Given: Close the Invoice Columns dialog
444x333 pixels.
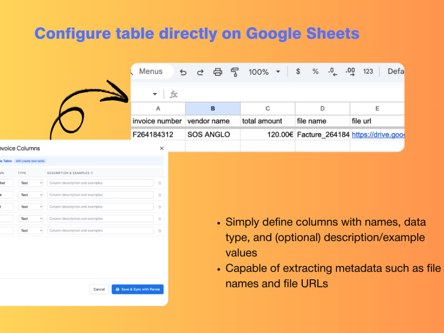Looking at the screenshot, I should [162, 148].
